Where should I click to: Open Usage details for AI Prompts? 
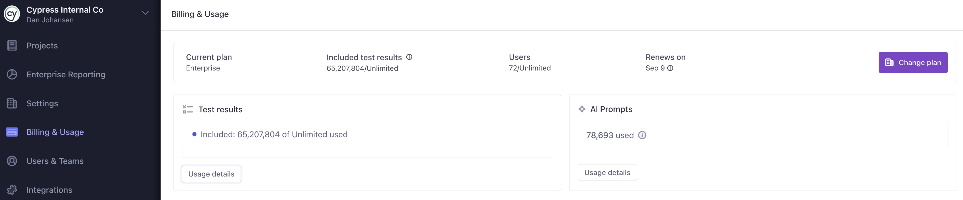[x=607, y=172]
